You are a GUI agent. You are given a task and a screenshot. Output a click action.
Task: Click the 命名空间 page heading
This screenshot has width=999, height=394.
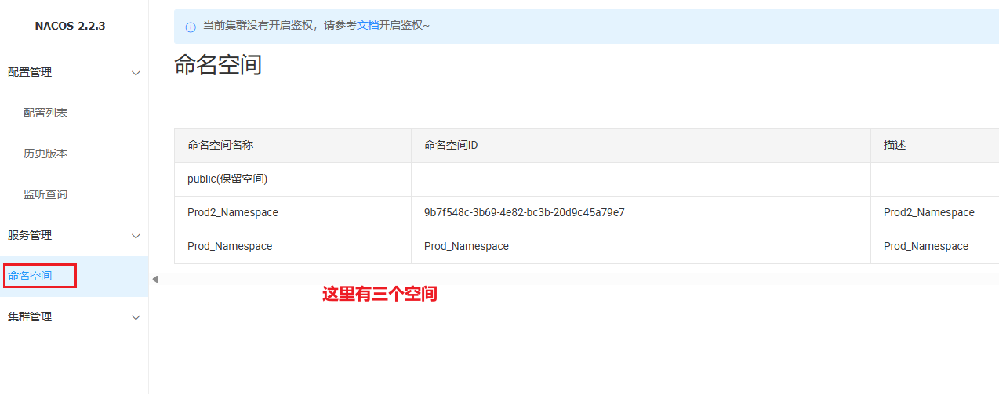(x=218, y=65)
